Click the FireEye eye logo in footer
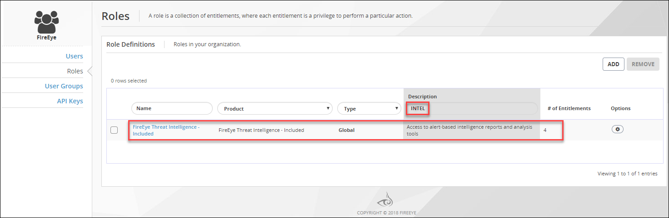 click(385, 199)
